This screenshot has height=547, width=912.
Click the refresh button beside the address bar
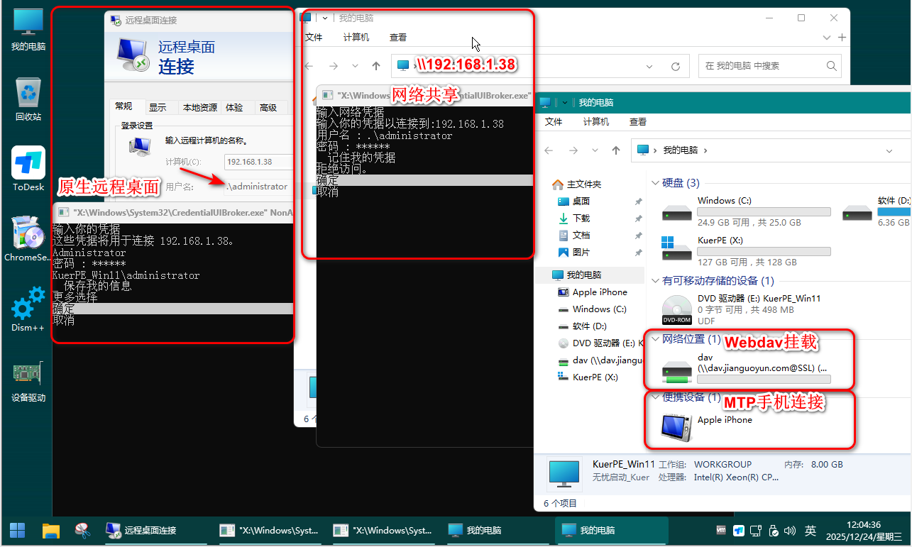pos(676,66)
